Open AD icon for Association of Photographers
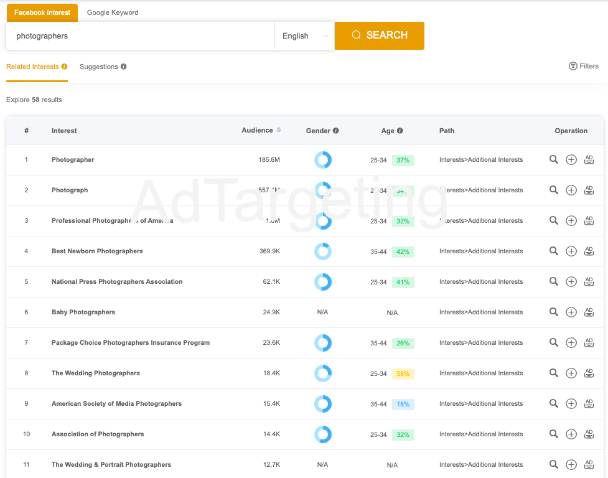The height and width of the screenshot is (478, 608). [x=589, y=434]
